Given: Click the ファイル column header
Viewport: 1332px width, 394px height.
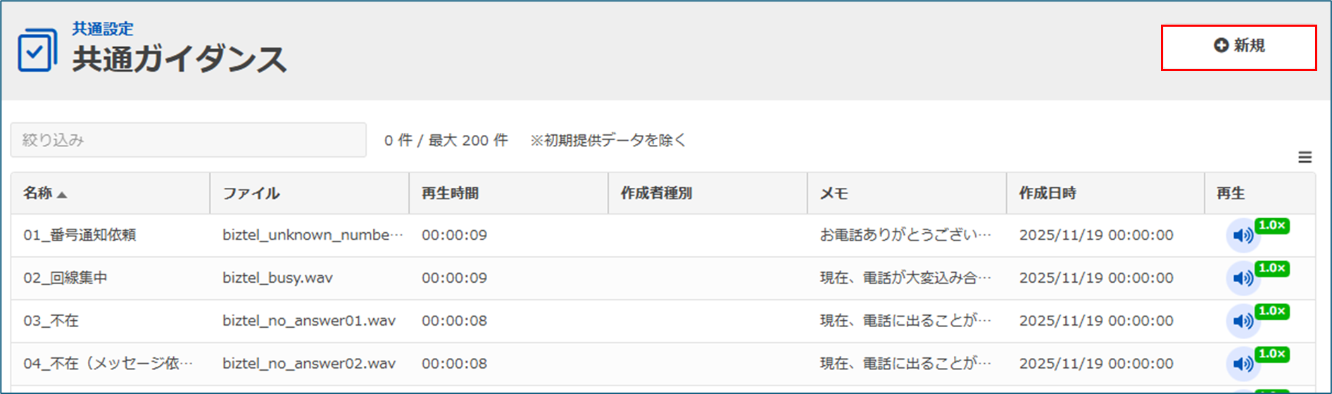Looking at the screenshot, I should coord(251,193).
